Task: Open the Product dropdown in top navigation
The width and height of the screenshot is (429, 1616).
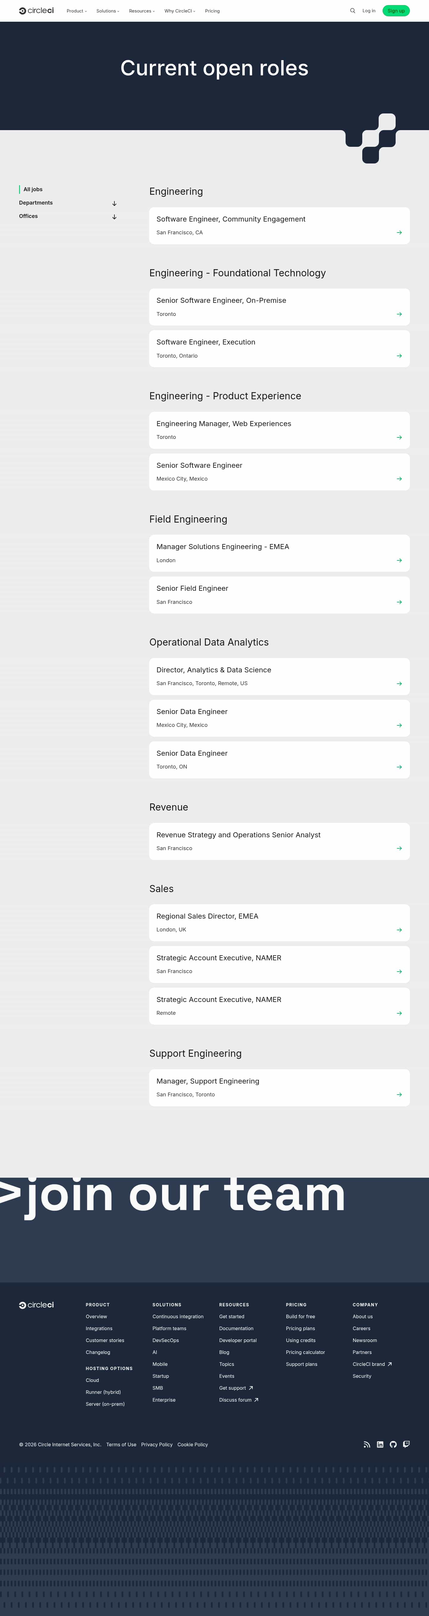Action: [x=77, y=11]
